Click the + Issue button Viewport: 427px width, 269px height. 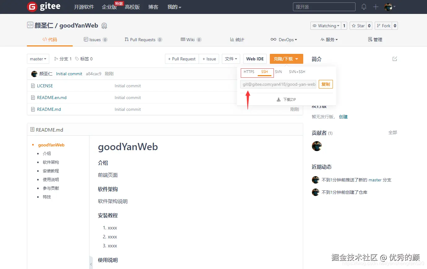point(209,59)
